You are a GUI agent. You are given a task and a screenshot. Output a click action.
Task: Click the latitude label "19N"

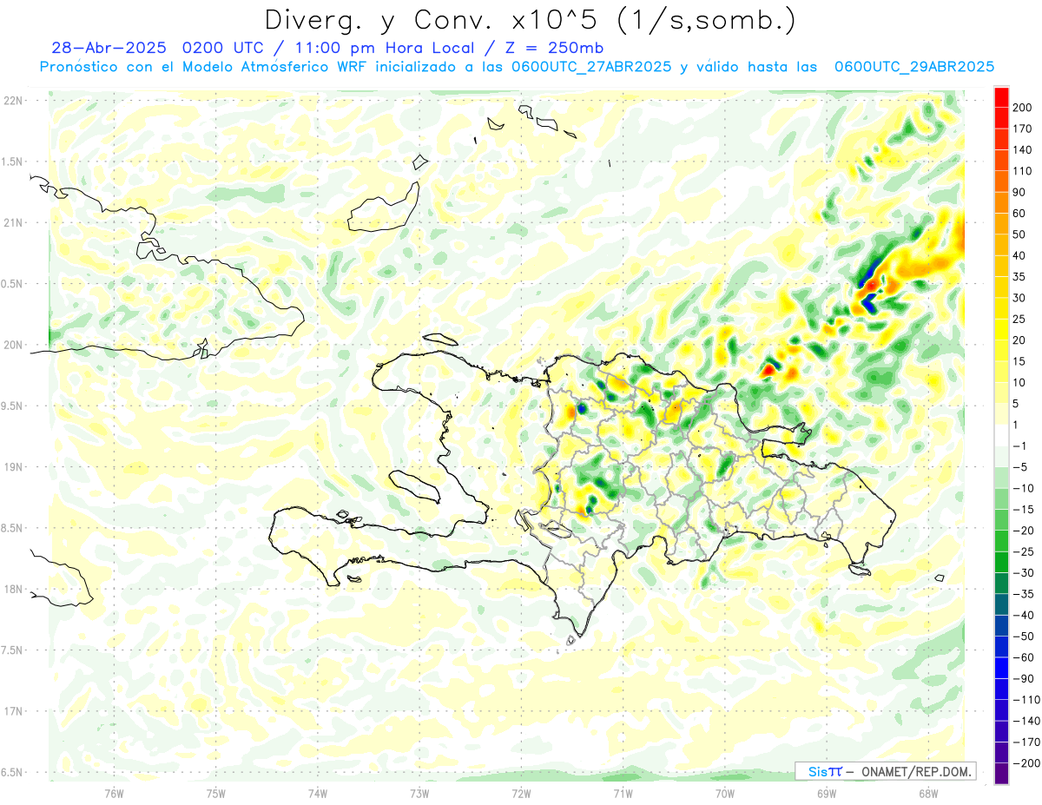pyautogui.click(x=14, y=467)
